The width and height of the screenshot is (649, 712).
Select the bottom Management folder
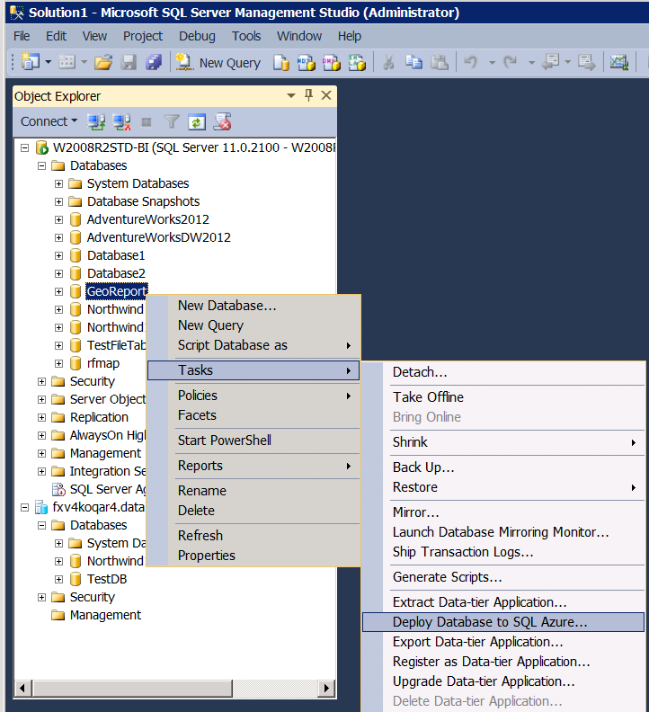click(105, 615)
